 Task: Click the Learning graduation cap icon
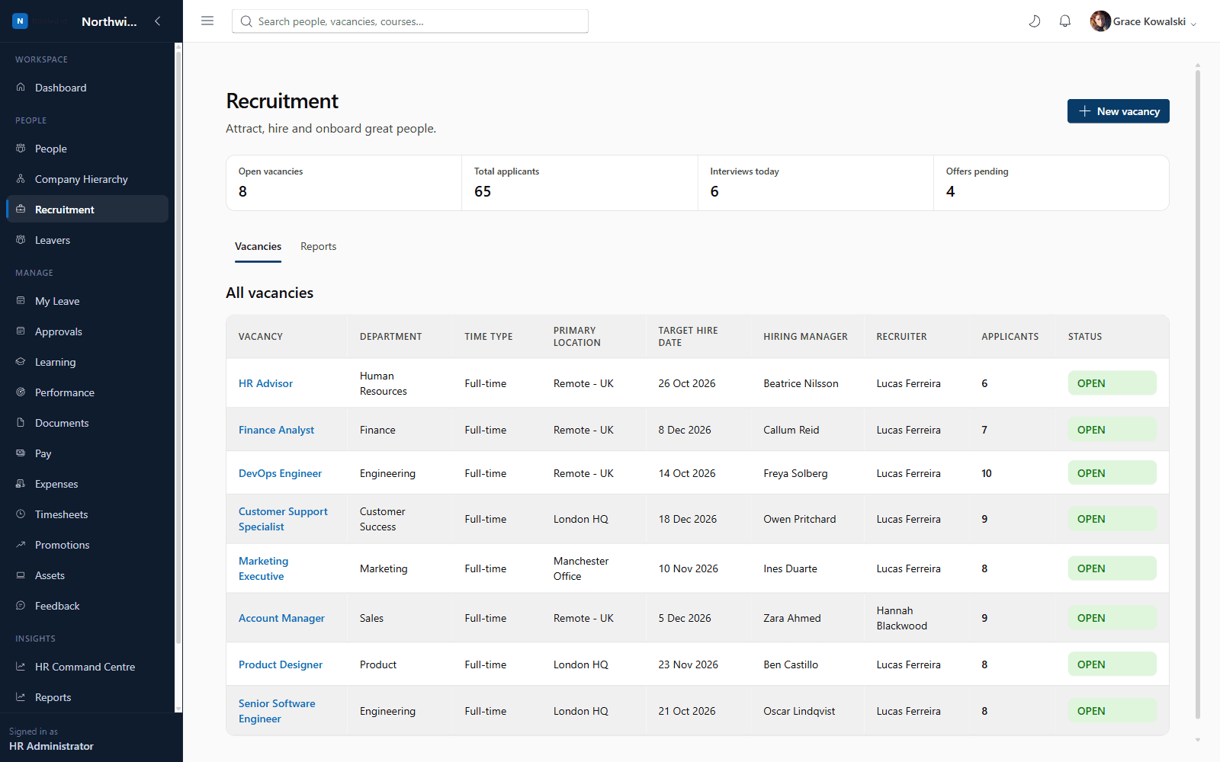pyautogui.click(x=21, y=361)
